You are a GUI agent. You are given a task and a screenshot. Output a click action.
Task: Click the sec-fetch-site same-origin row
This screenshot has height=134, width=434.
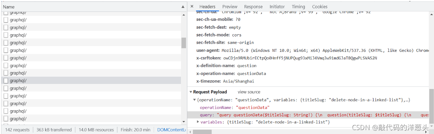pos(225,43)
